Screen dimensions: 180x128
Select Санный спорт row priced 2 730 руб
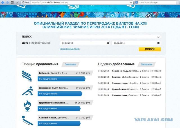(x=129, y=89)
